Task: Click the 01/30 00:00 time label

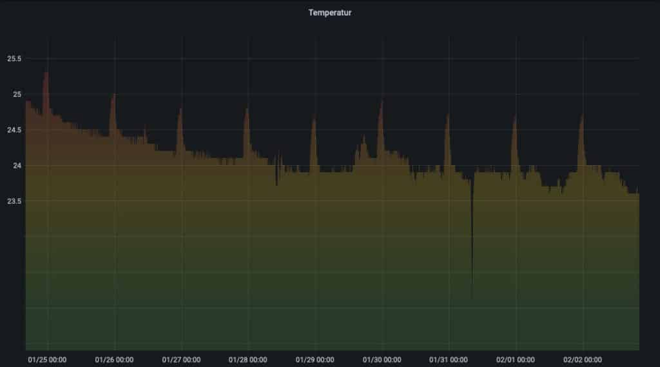Action: tap(382, 360)
